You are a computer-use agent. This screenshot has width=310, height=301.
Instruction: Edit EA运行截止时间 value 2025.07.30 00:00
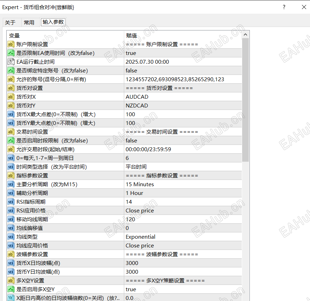[x=183, y=62]
